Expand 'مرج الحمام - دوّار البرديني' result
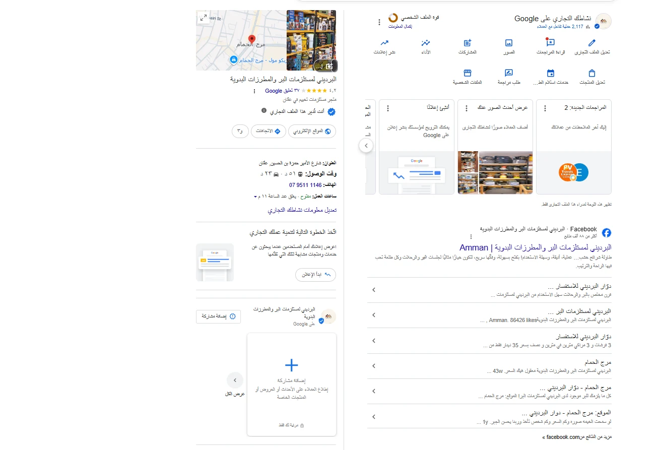 point(373,391)
